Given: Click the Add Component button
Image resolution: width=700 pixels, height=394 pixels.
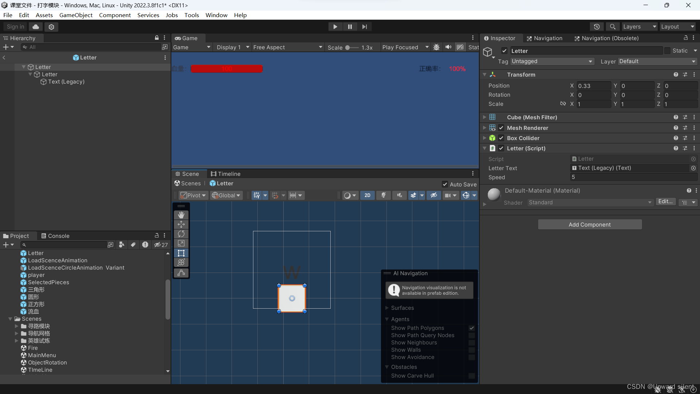Looking at the screenshot, I should (x=590, y=224).
